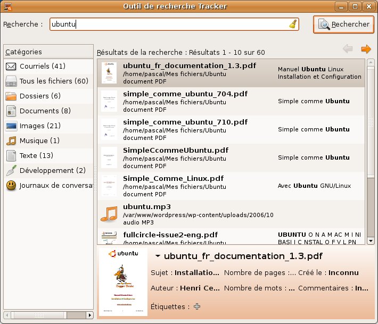Click the Courriels envelope icon
Screen dimensions: 378x324
pyautogui.click(x=11, y=67)
